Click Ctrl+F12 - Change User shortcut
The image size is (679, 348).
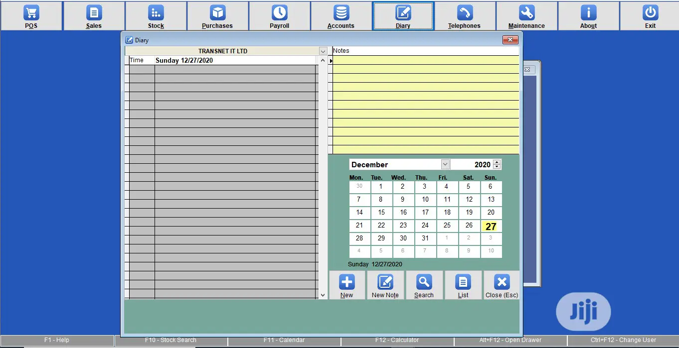(x=623, y=341)
